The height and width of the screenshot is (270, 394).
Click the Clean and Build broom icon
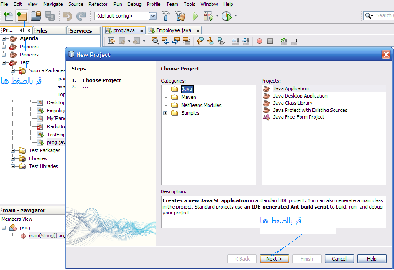click(180, 16)
